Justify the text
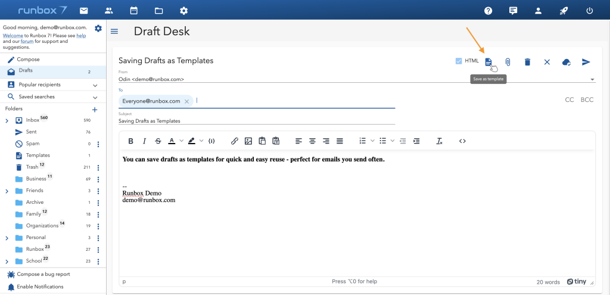The width and height of the screenshot is (610, 295). (x=340, y=141)
